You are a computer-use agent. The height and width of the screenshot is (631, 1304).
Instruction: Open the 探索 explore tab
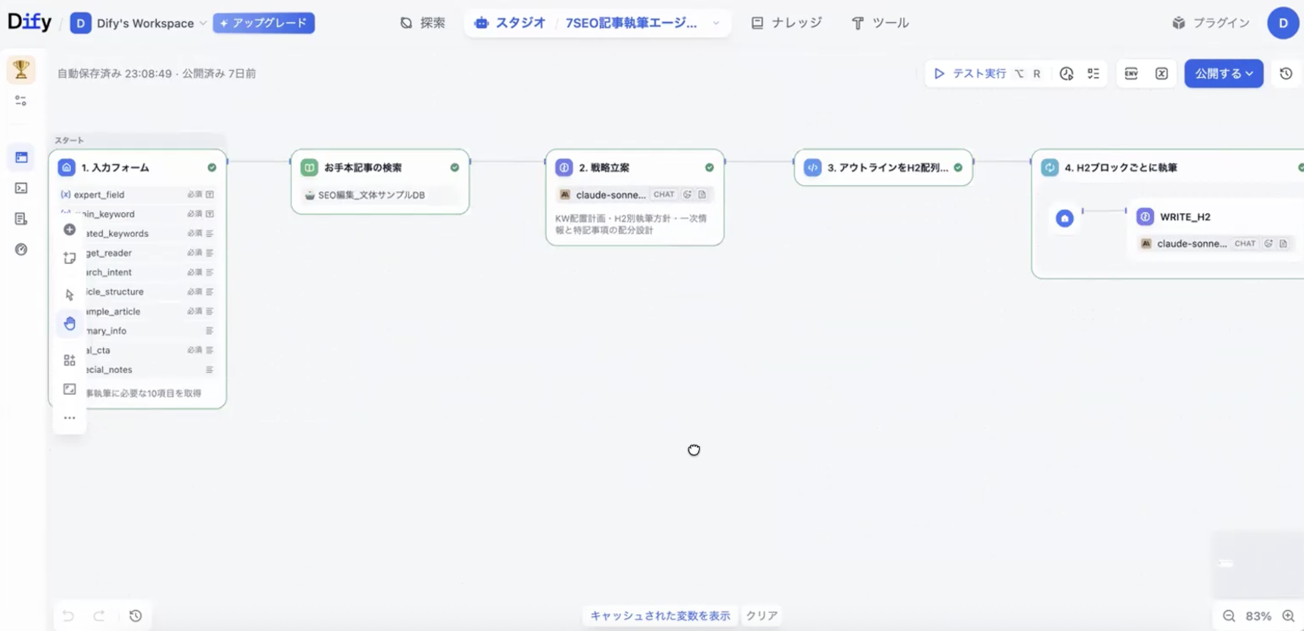point(423,23)
